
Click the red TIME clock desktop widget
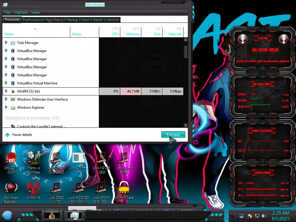coord(262,50)
